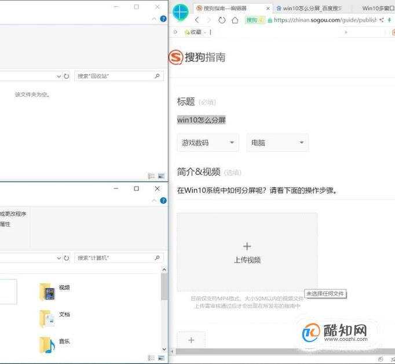Expand the 收藏 bookmarks dropdown arrow
The height and width of the screenshot is (364, 395).
pyautogui.click(x=205, y=32)
